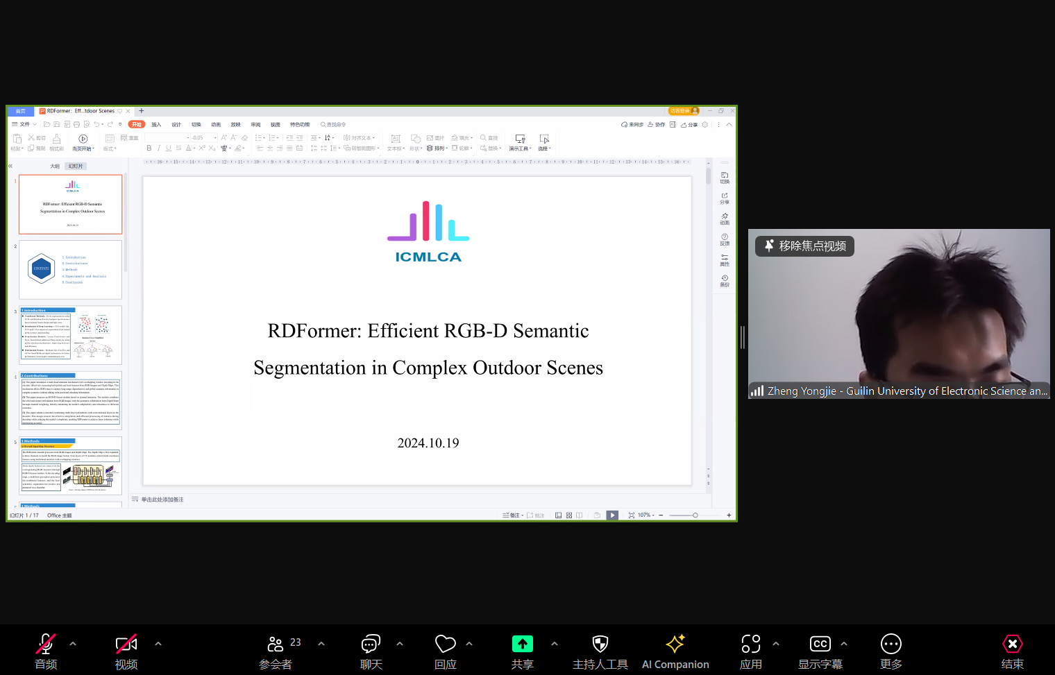Toggle captions with 显示字幕 CC button
Image resolution: width=1055 pixels, height=675 pixels.
point(820,651)
